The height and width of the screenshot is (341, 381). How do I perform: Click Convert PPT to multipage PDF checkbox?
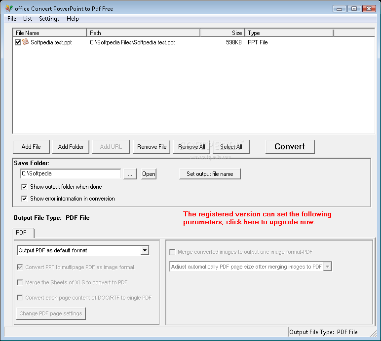click(x=20, y=267)
